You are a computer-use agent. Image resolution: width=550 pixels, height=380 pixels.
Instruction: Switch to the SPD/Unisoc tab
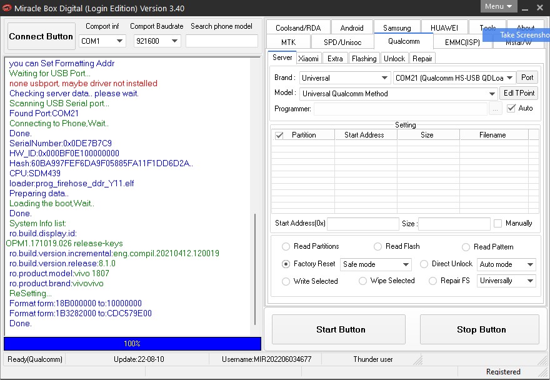[342, 42]
